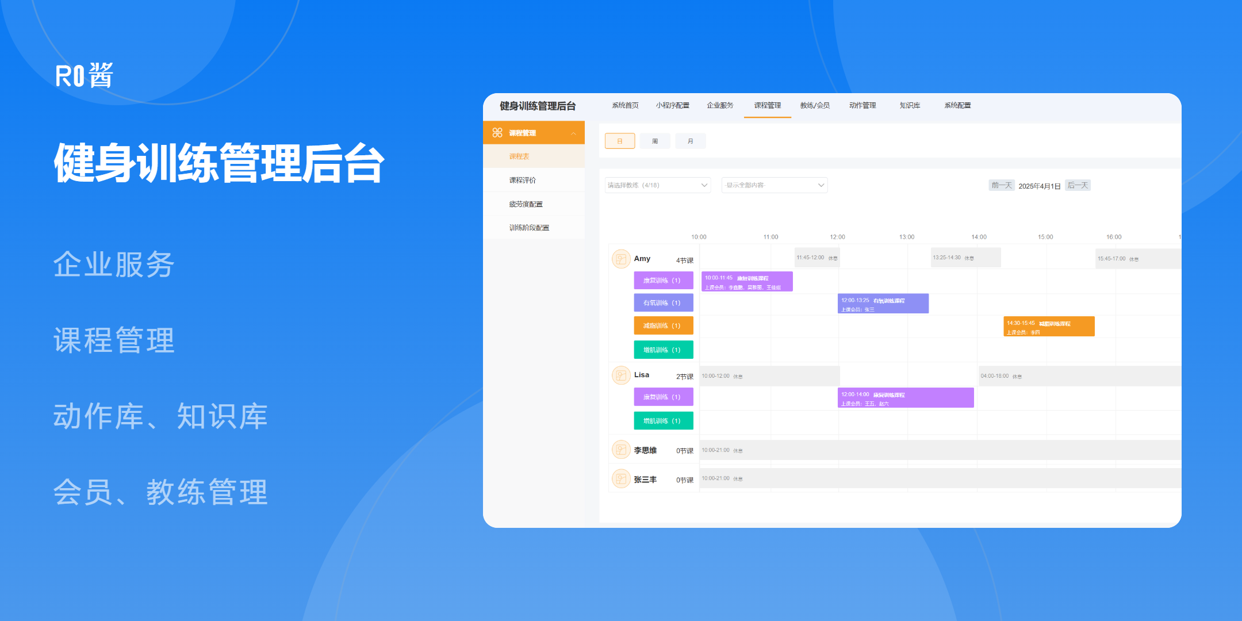The height and width of the screenshot is (621, 1242).
Task: Click Amy's 有氧训练 (1) tag
Action: point(664,302)
